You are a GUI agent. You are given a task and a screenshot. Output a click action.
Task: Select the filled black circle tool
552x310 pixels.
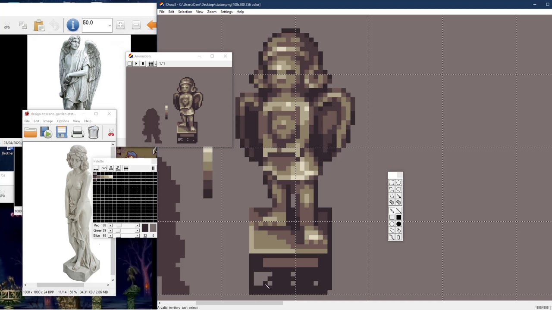pos(399,224)
